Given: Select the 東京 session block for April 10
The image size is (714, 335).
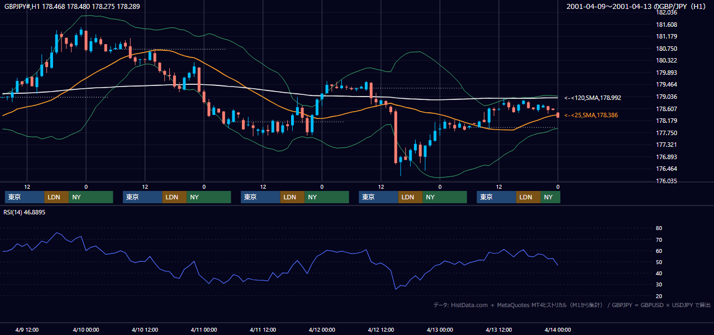Looking at the screenshot, I should click(x=142, y=197).
